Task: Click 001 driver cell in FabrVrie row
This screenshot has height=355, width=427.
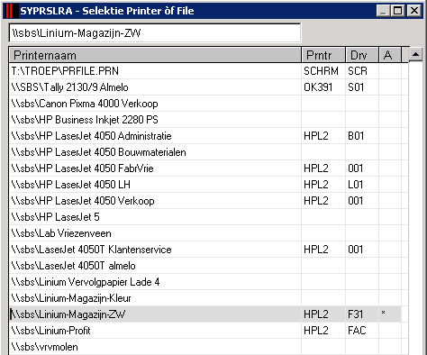Action: (362, 168)
